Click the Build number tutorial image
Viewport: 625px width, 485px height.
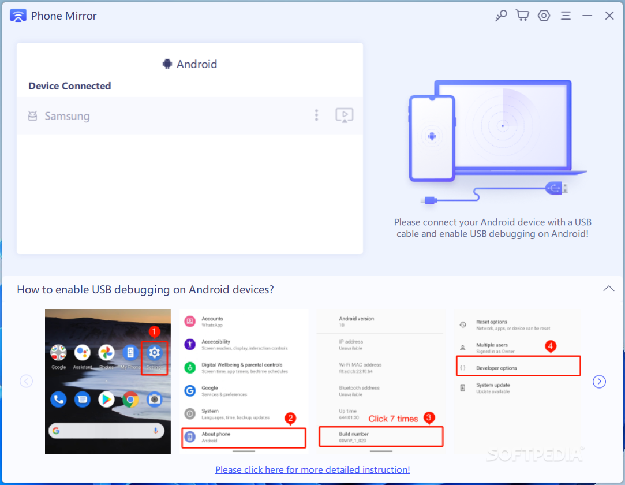(x=381, y=381)
